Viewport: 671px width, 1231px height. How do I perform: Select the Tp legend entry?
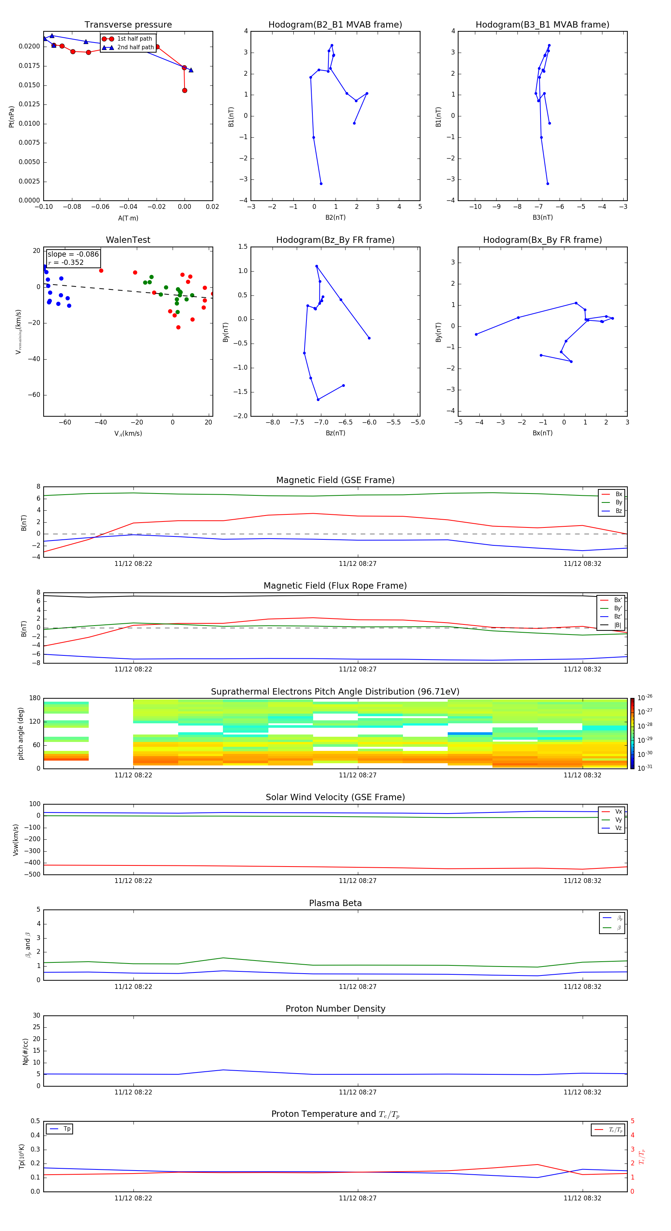(60, 1129)
